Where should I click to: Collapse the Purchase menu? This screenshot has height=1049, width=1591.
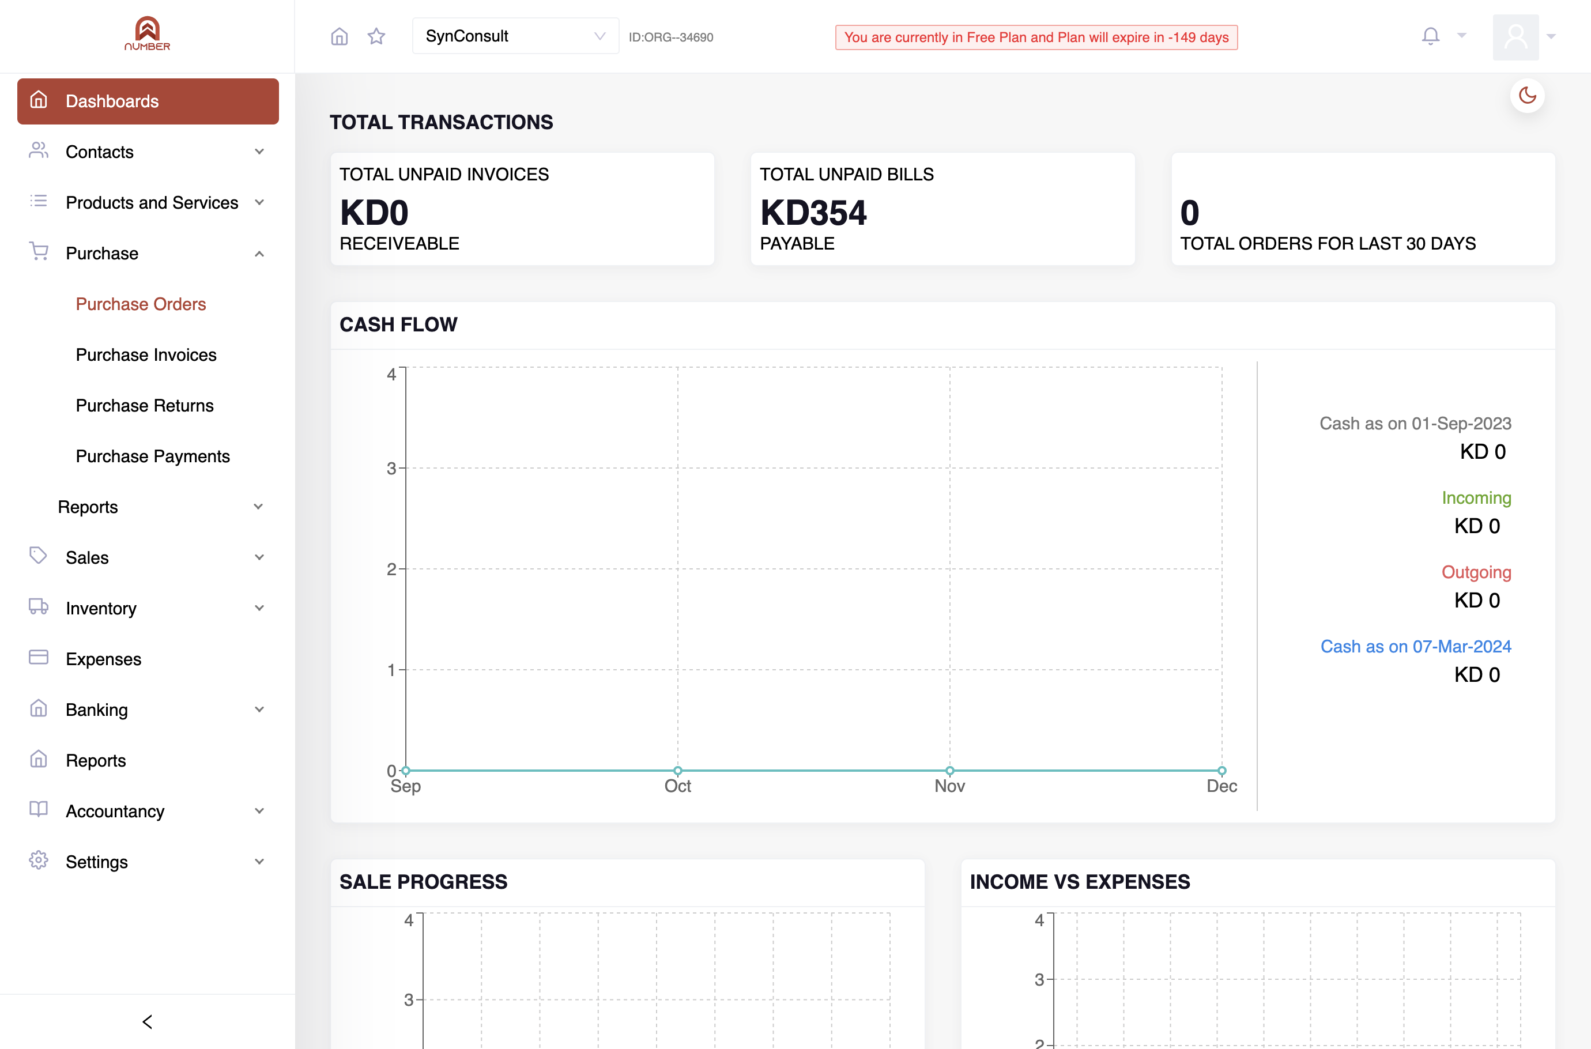pyautogui.click(x=147, y=254)
